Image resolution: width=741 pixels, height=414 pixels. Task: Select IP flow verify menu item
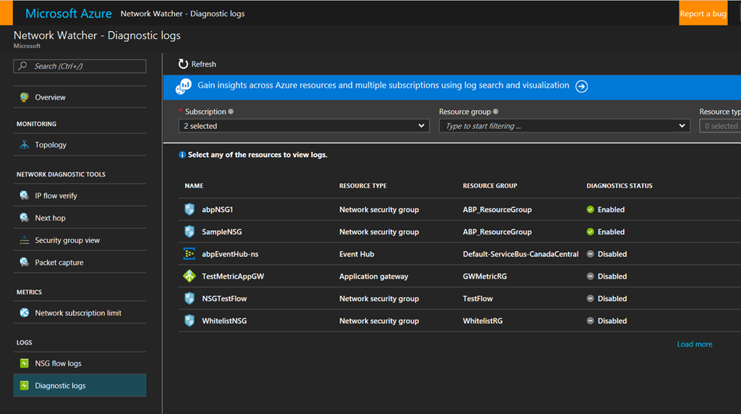pyautogui.click(x=80, y=195)
